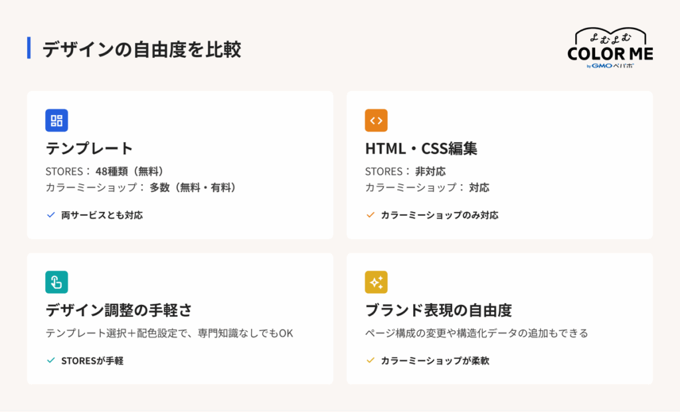Click the blue accent bar beside title
Image resolution: width=680 pixels, height=412 pixels.
pos(29,48)
